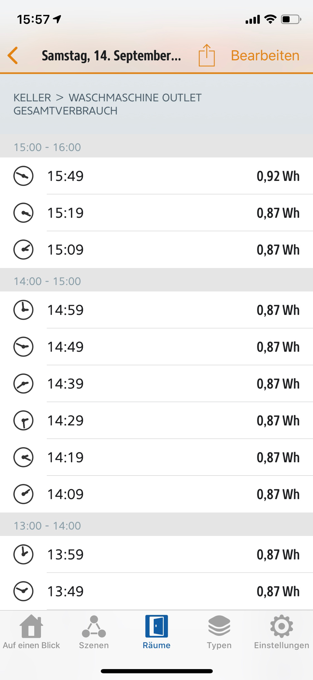Open the 14:39 reading row
This screenshot has height=680, width=313.
click(156, 384)
